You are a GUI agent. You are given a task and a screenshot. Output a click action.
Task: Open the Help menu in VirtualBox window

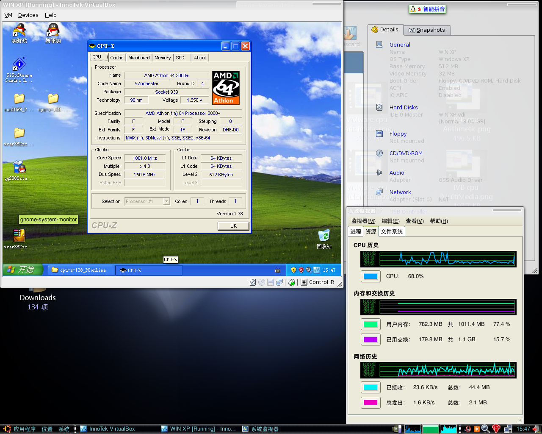click(51, 15)
